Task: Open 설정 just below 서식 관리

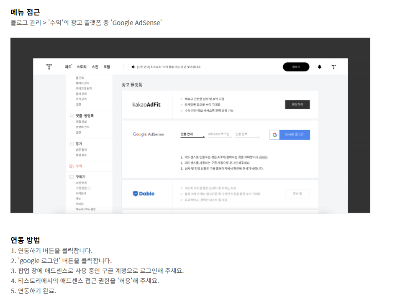Action: (x=78, y=104)
